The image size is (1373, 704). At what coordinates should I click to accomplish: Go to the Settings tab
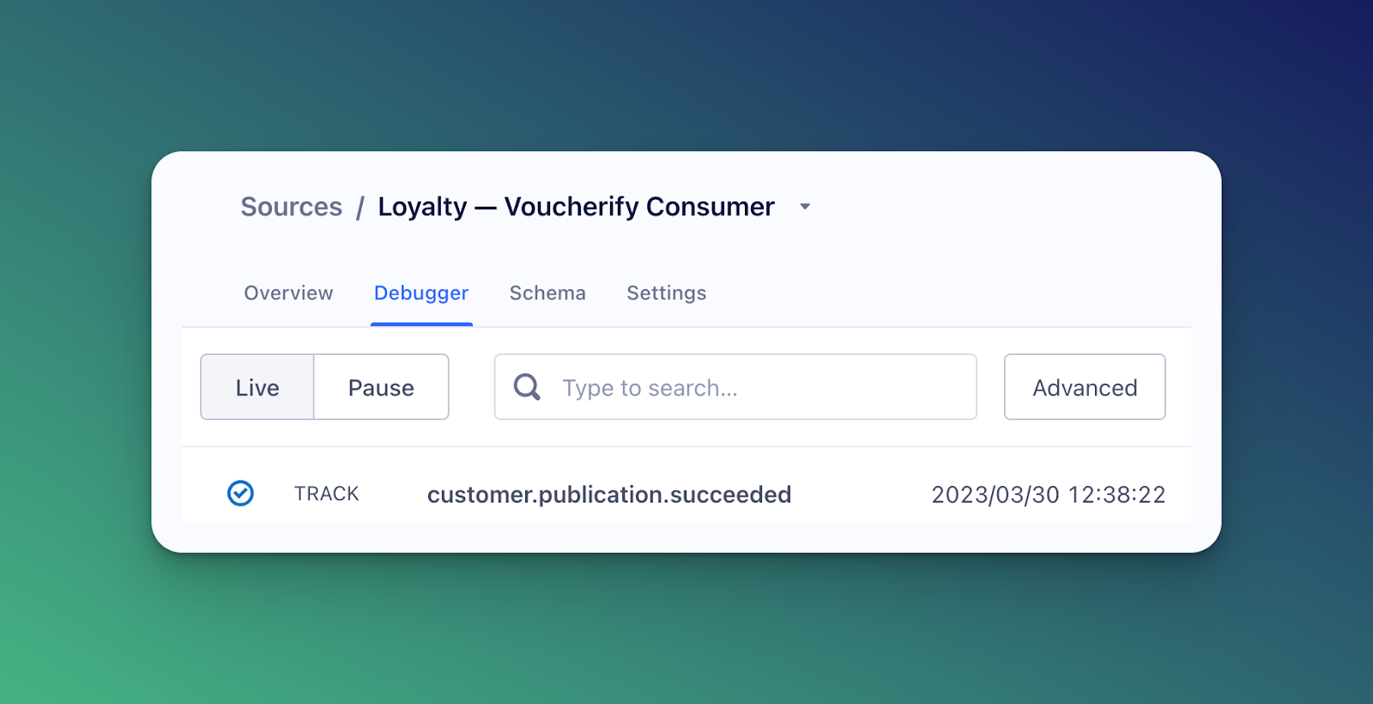tap(667, 293)
